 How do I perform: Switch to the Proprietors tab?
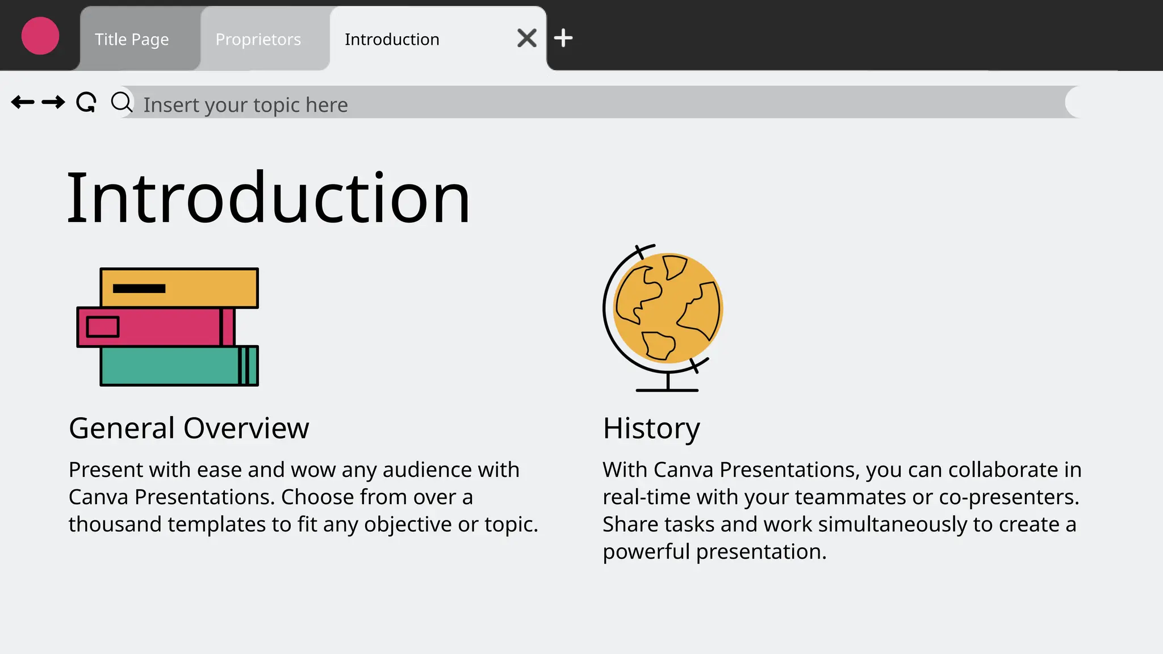258,40
